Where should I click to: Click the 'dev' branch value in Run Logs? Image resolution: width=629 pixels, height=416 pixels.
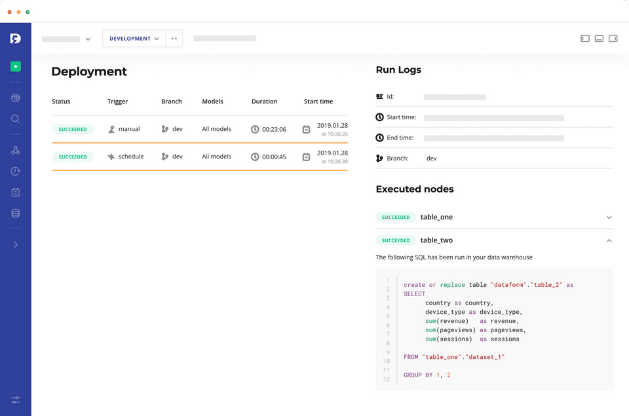[432, 159]
